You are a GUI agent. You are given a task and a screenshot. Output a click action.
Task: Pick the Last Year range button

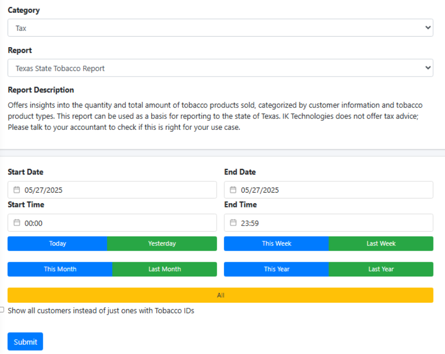click(381, 269)
